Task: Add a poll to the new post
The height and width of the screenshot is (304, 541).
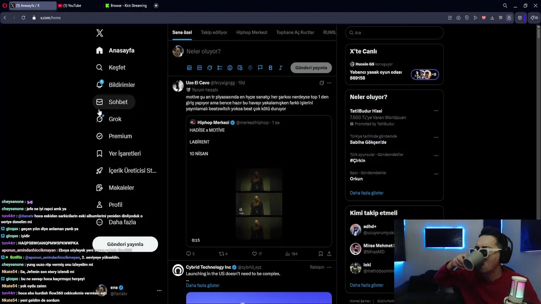Action: (220, 68)
